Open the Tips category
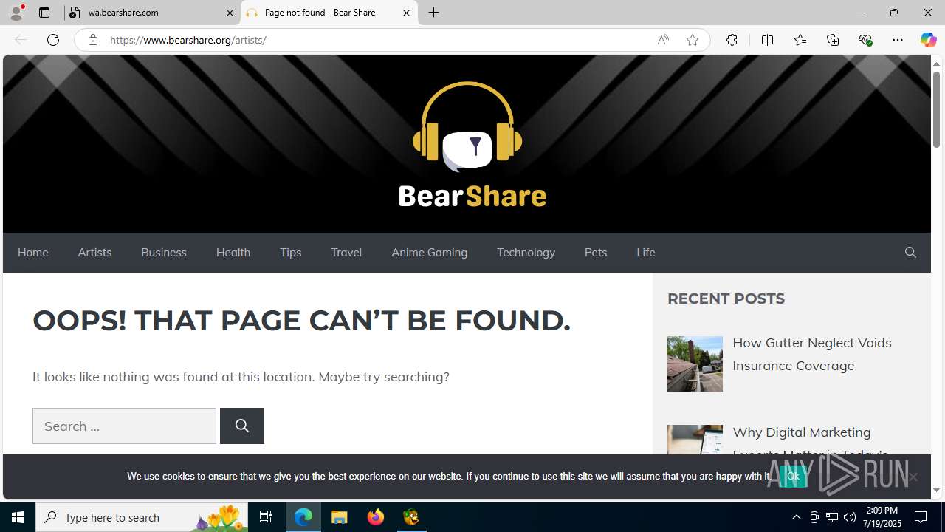Screen dimensions: 945x532 (x=291, y=253)
